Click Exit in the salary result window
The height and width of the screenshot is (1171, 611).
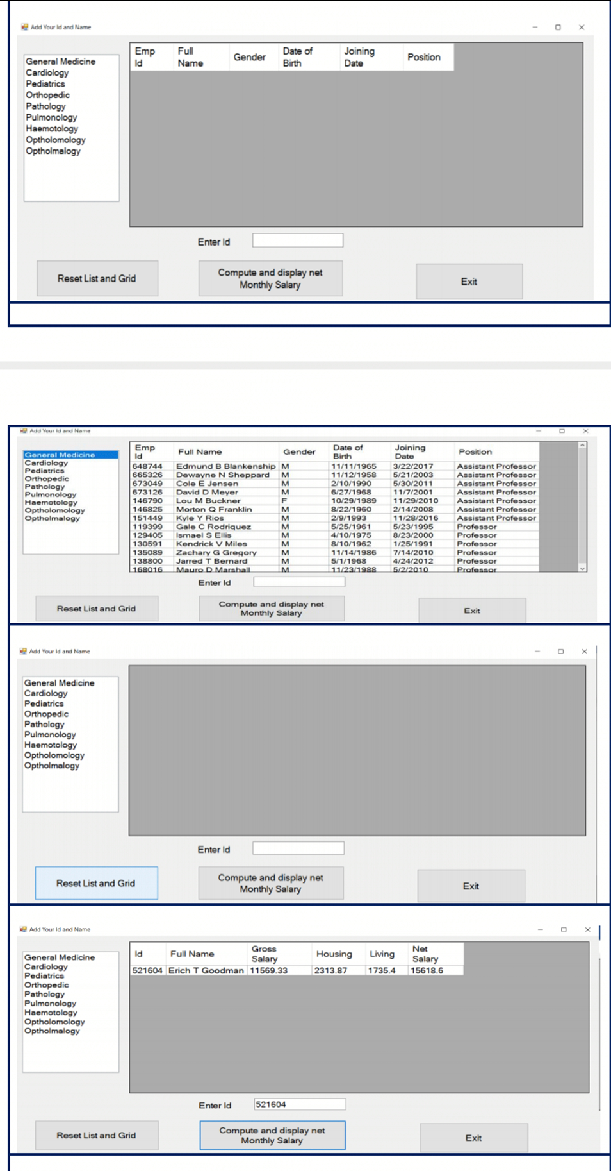point(474,1138)
